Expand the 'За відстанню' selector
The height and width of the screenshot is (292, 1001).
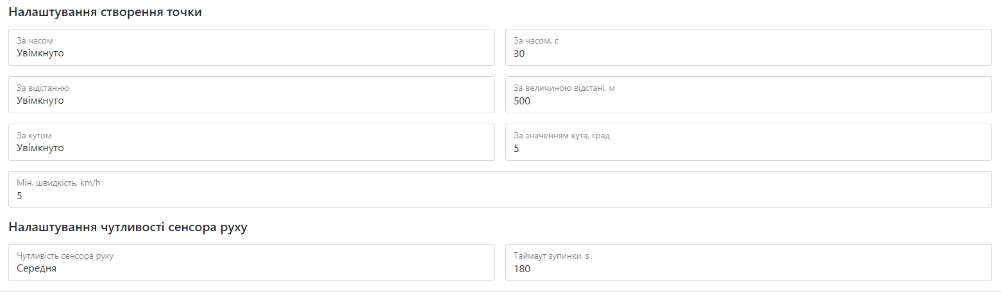pyautogui.click(x=251, y=95)
